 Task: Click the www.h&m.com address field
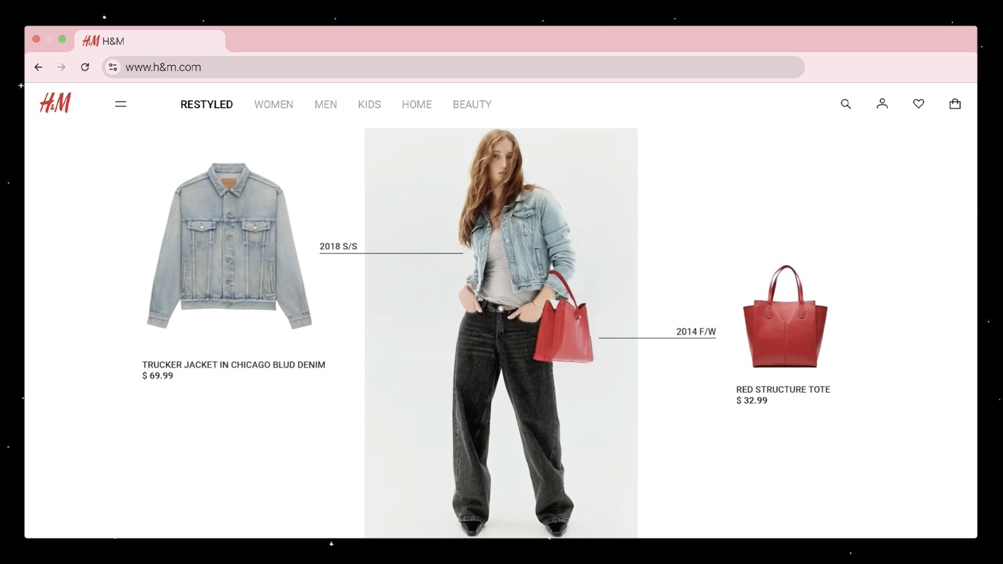point(441,67)
